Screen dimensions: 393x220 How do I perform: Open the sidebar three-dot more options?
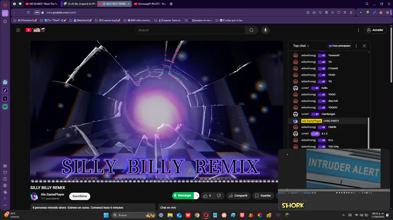tap(5, 205)
